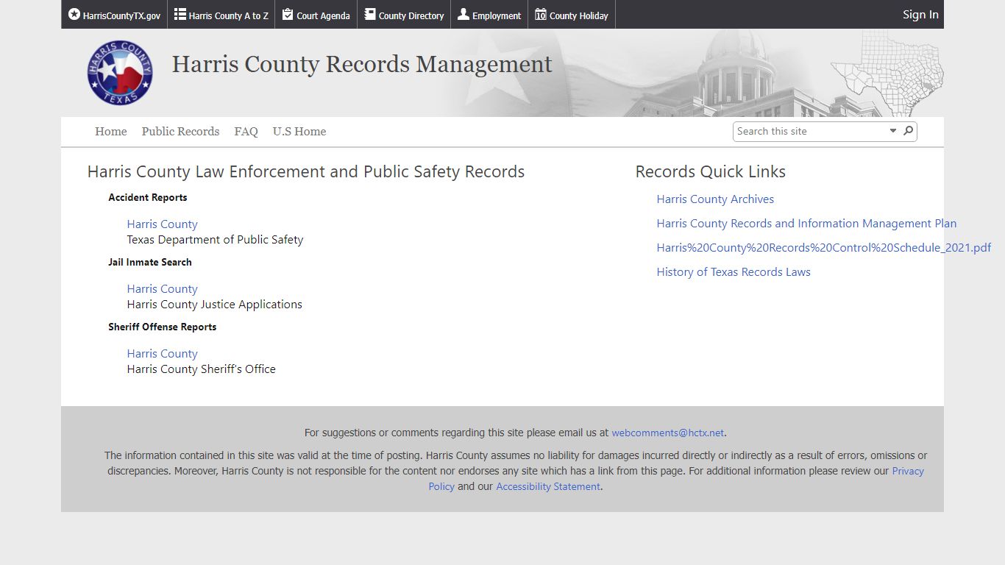
Task: Open the Employment label in top bar
Action: (497, 15)
